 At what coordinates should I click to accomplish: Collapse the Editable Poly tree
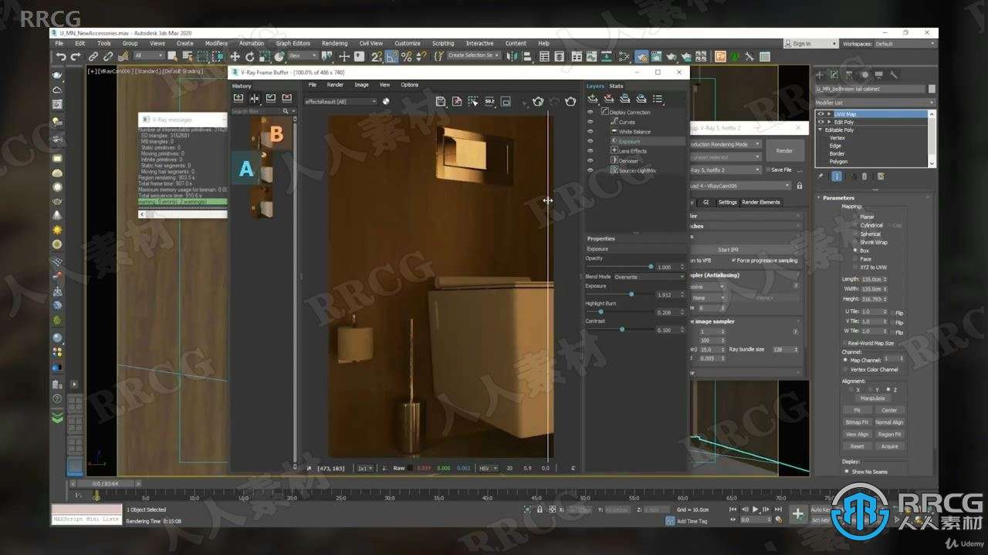(820, 129)
